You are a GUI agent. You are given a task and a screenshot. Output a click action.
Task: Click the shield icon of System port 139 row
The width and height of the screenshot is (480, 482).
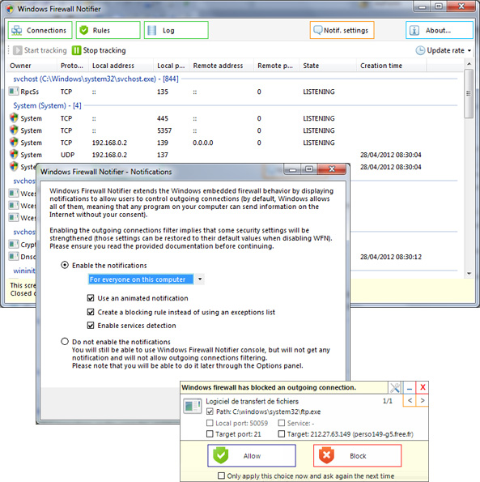point(14,143)
